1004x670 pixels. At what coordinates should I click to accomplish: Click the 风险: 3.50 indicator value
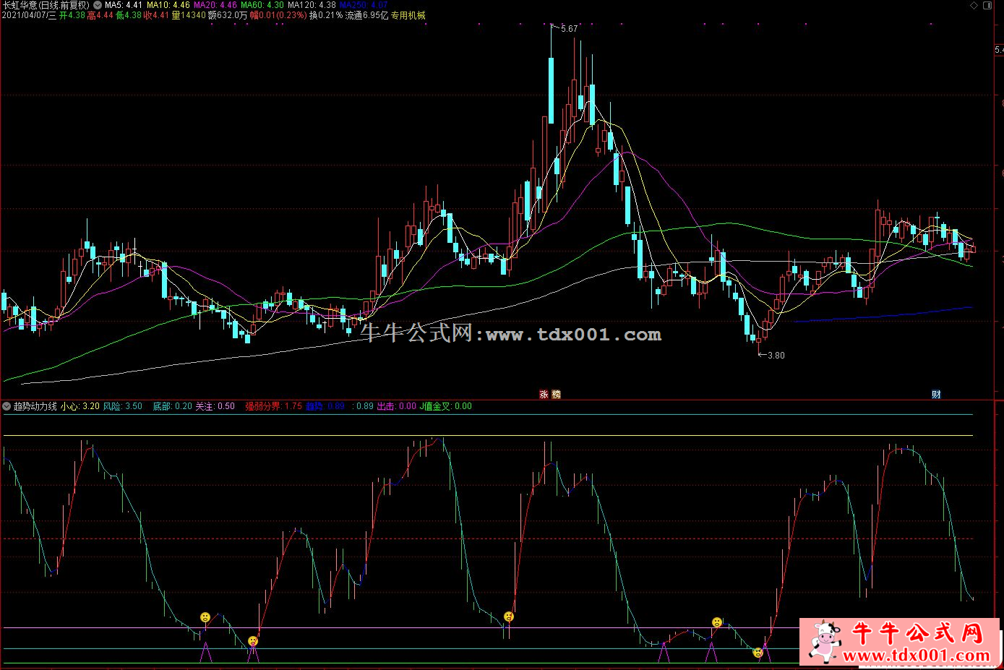[123, 406]
